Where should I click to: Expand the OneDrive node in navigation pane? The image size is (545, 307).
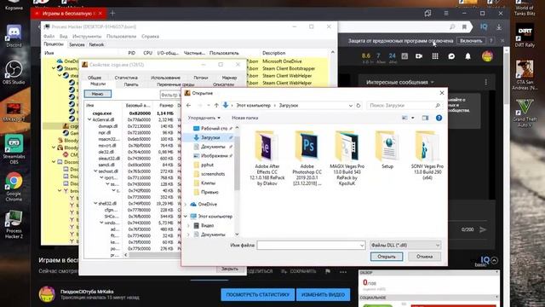(186, 205)
